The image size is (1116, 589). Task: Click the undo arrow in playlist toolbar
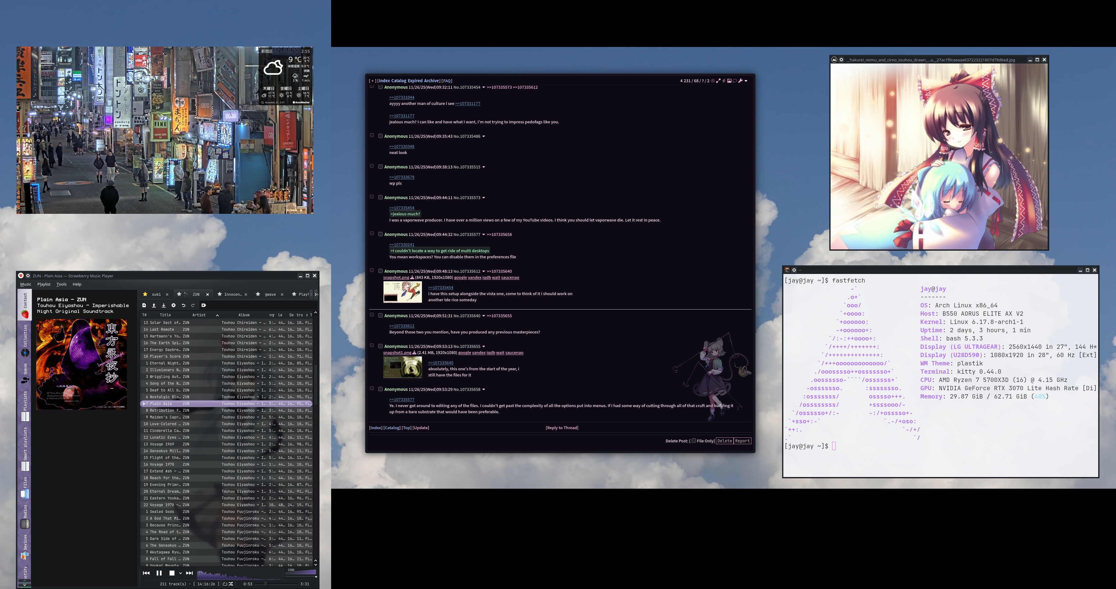[x=183, y=305]
